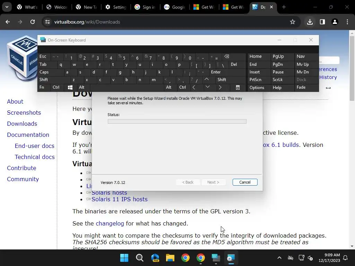Tap the Tab key on On-Screen Keyboard
Viewport: 355px width, 266px height.
click(x=43, y=64)
